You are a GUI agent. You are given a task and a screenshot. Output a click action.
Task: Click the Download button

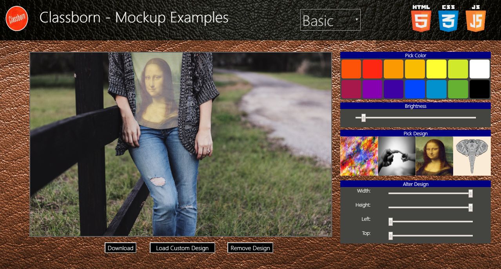coord(120,248)
